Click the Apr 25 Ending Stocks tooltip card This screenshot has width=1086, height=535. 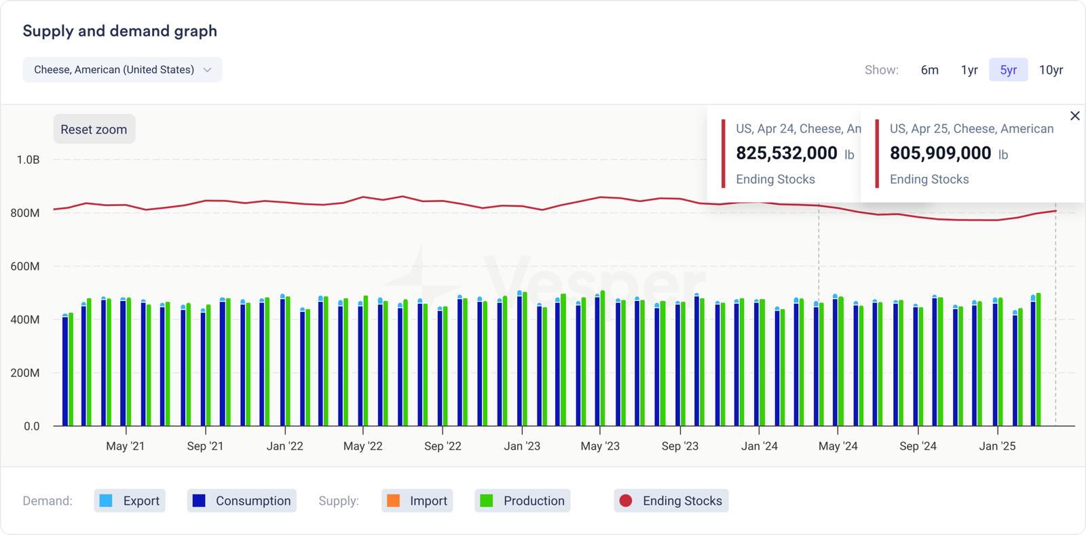pos(971,154)
